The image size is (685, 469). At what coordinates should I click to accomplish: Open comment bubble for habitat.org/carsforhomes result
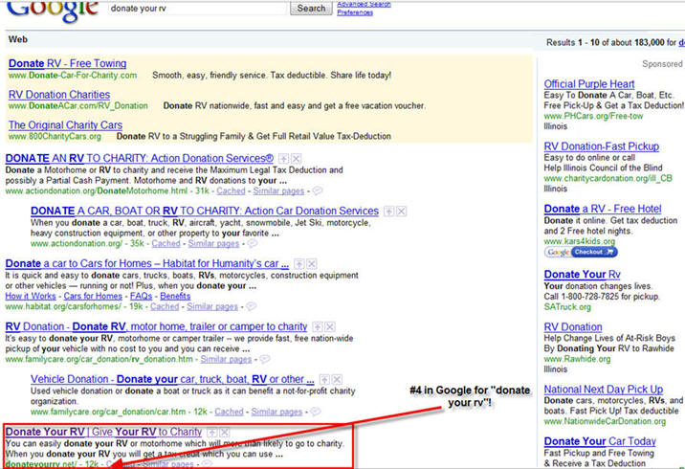click(x=252, y=306)
